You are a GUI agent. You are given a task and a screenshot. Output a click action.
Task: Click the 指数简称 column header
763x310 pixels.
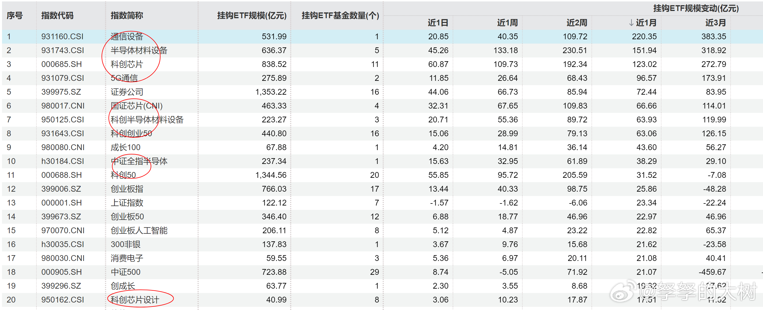pos(127,15)
